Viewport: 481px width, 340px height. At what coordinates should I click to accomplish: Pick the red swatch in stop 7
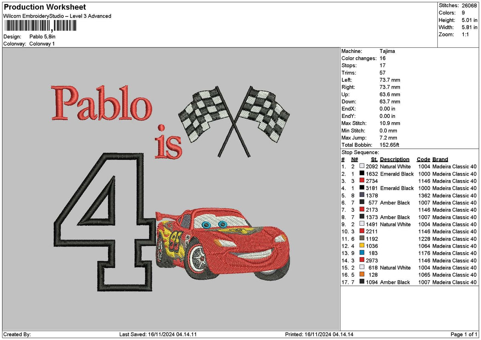pos(362,210)
